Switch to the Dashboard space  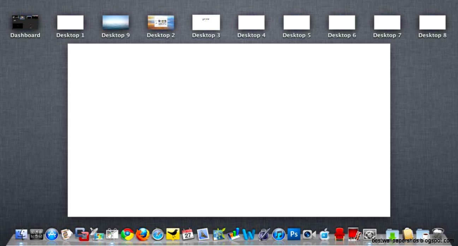pos(25,22)
